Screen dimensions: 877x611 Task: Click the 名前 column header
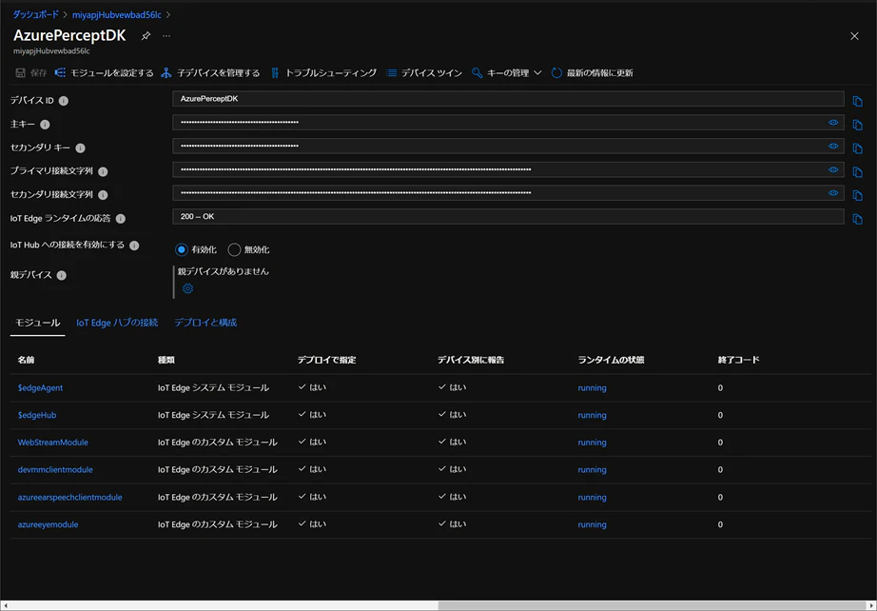coord(26,360)
